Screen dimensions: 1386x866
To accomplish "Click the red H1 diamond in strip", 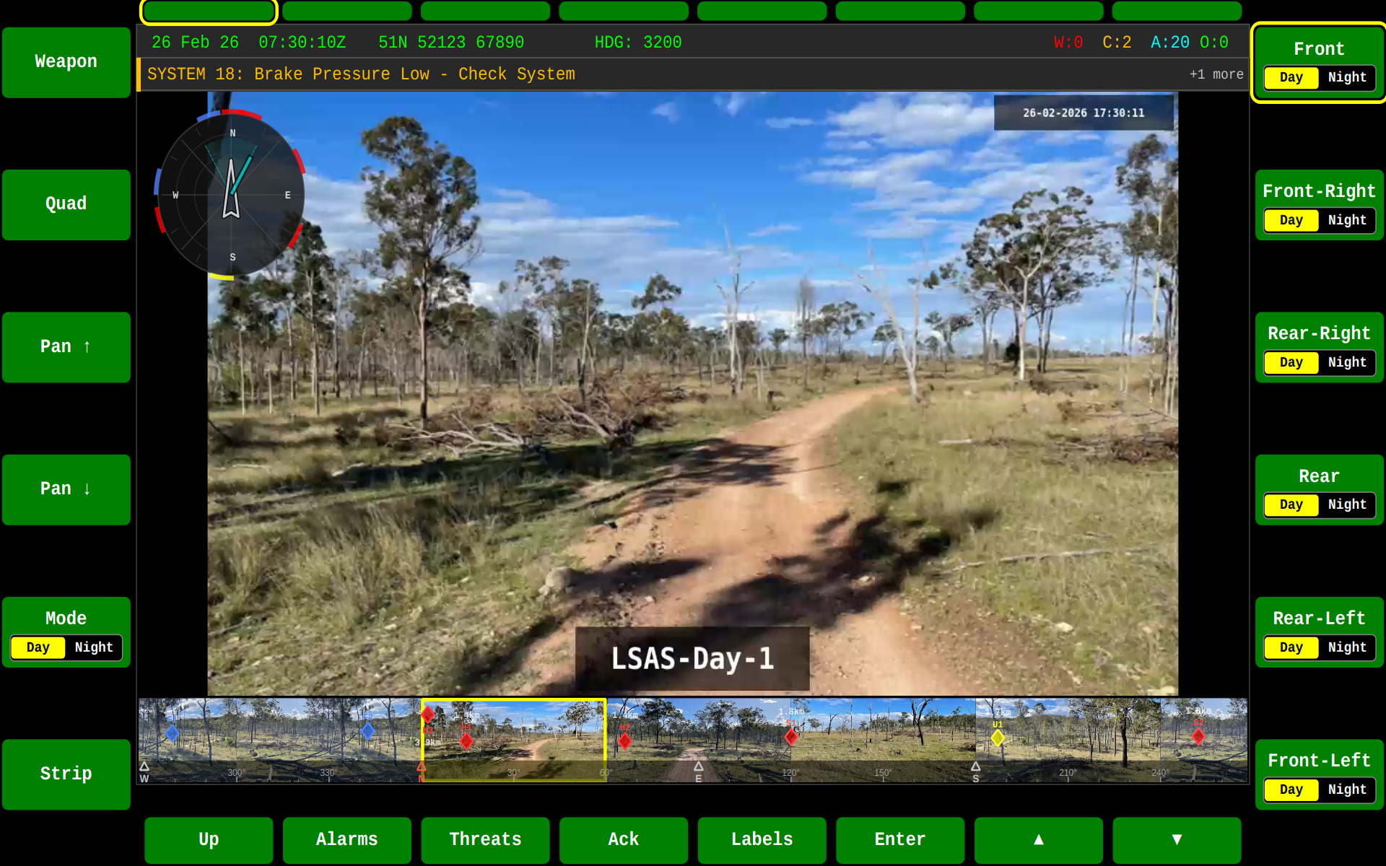I will tap(466, 740).
